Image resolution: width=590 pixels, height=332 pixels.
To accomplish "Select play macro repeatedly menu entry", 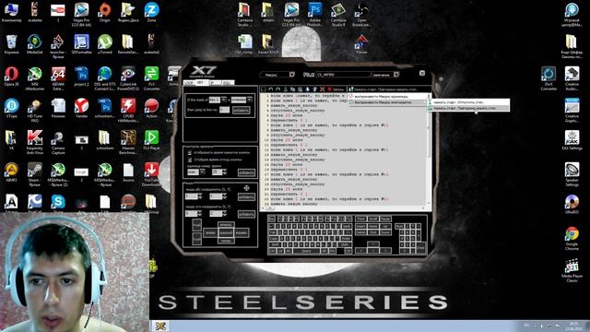I will [x=387, y=102].
